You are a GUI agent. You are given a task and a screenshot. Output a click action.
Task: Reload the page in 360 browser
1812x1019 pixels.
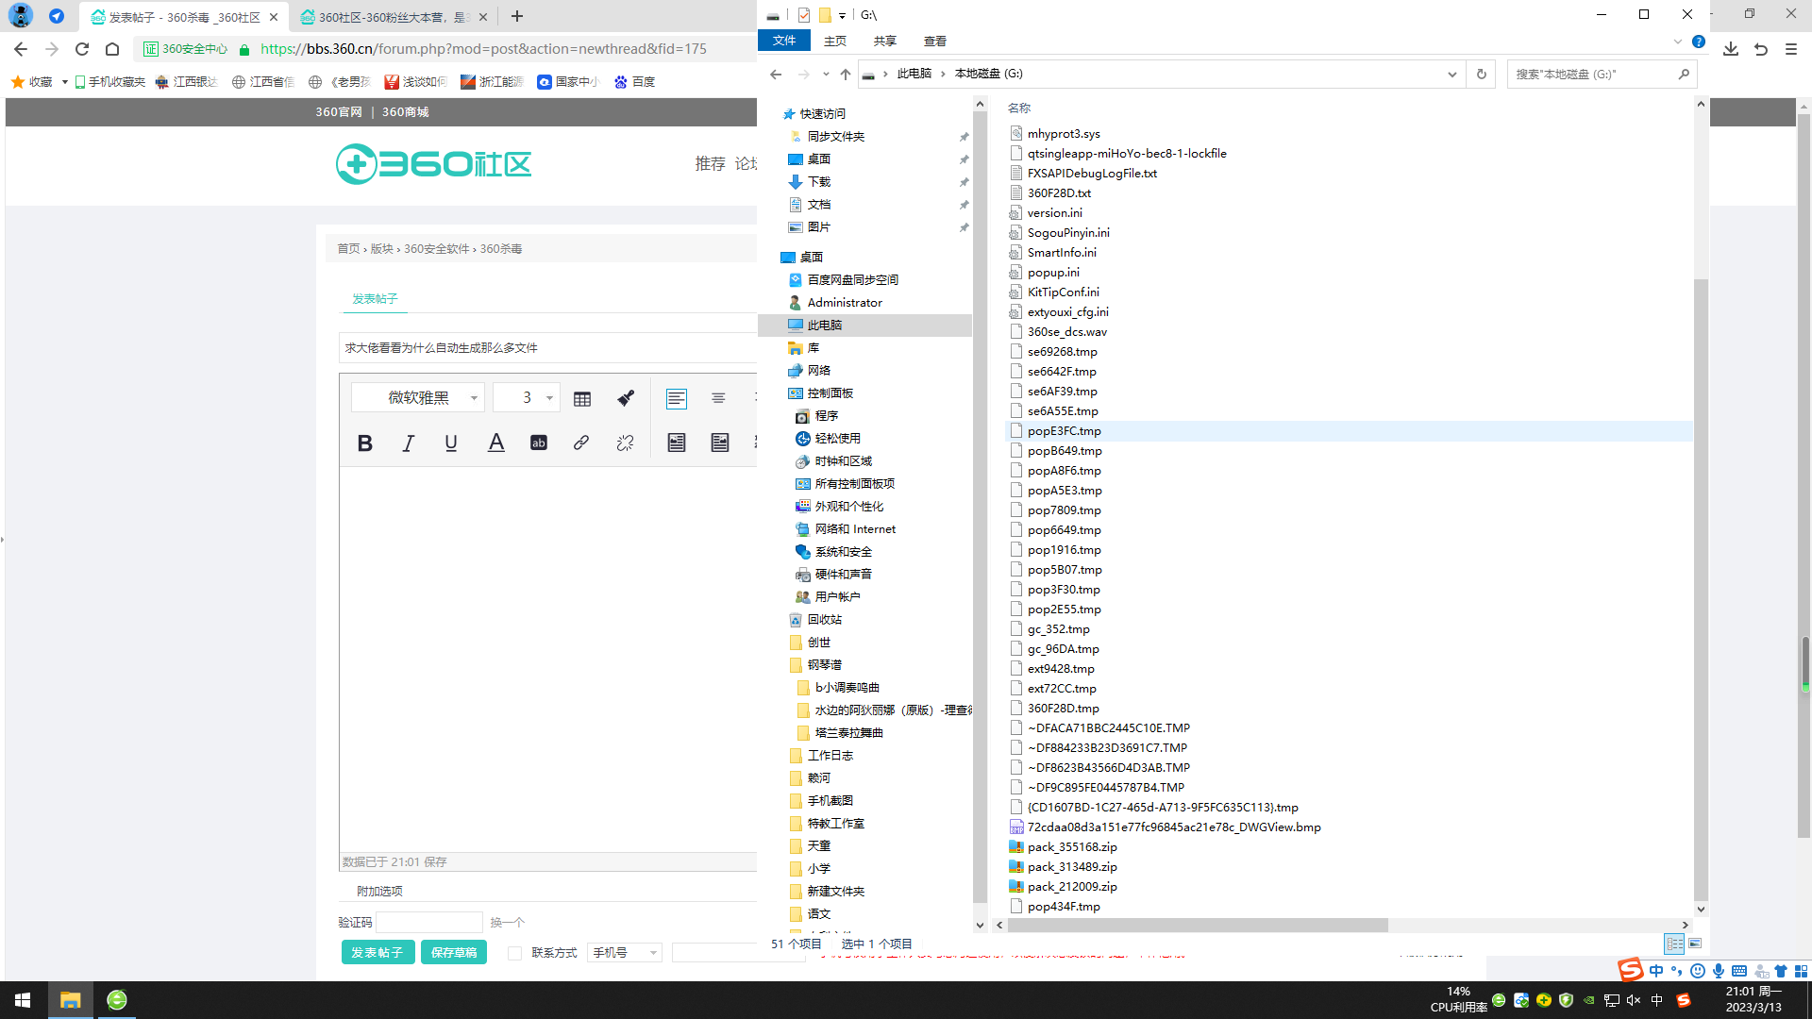[82, 49]
